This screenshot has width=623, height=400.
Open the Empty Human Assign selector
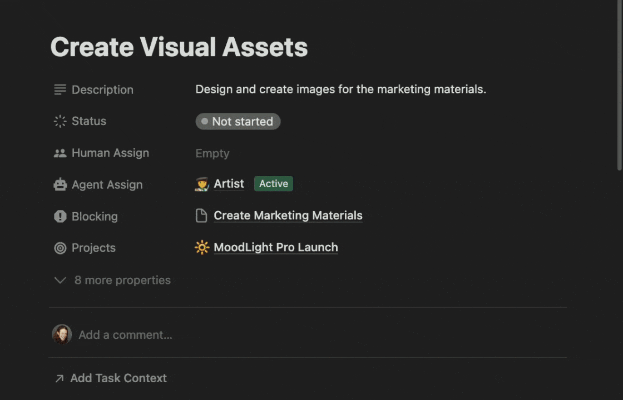[212, 153]
